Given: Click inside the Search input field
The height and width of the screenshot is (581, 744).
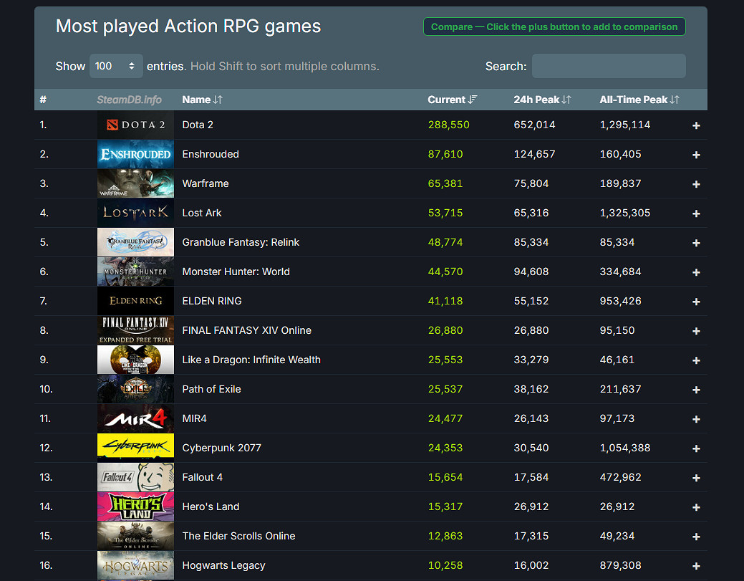Looking at the screenshot, I should 609,66.
